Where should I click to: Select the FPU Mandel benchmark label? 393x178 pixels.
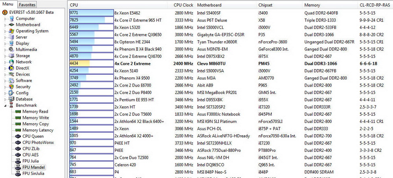pos(33,167)
